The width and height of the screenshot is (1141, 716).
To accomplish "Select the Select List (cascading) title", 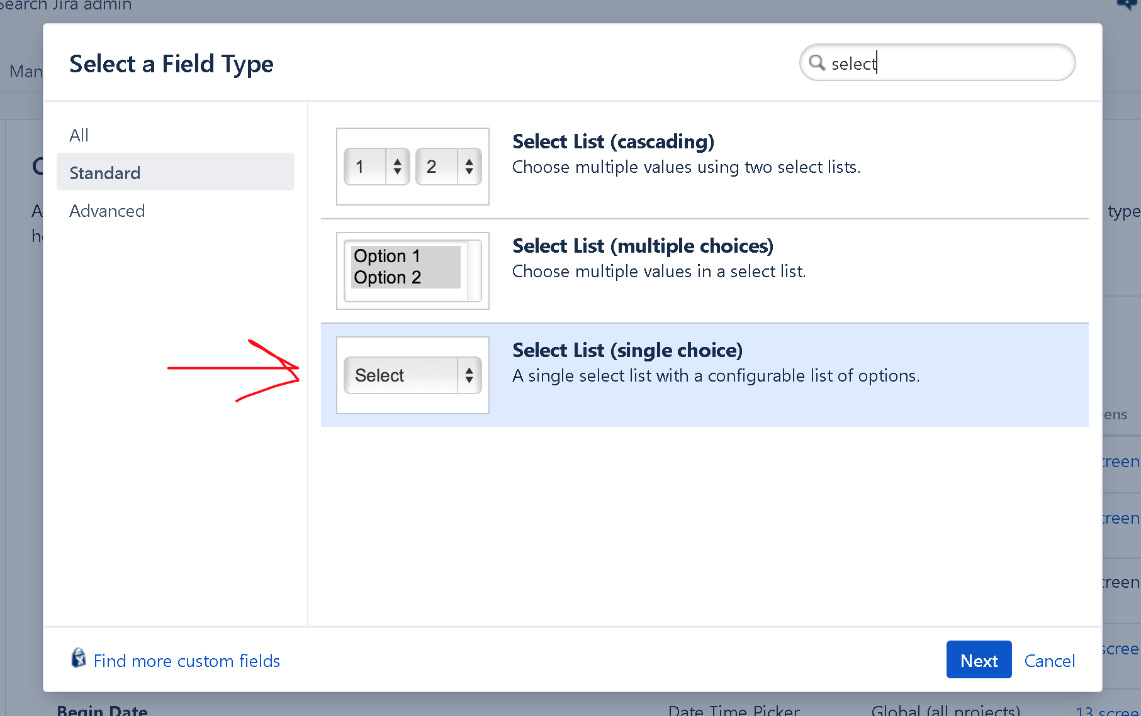I will coord(613,141).
